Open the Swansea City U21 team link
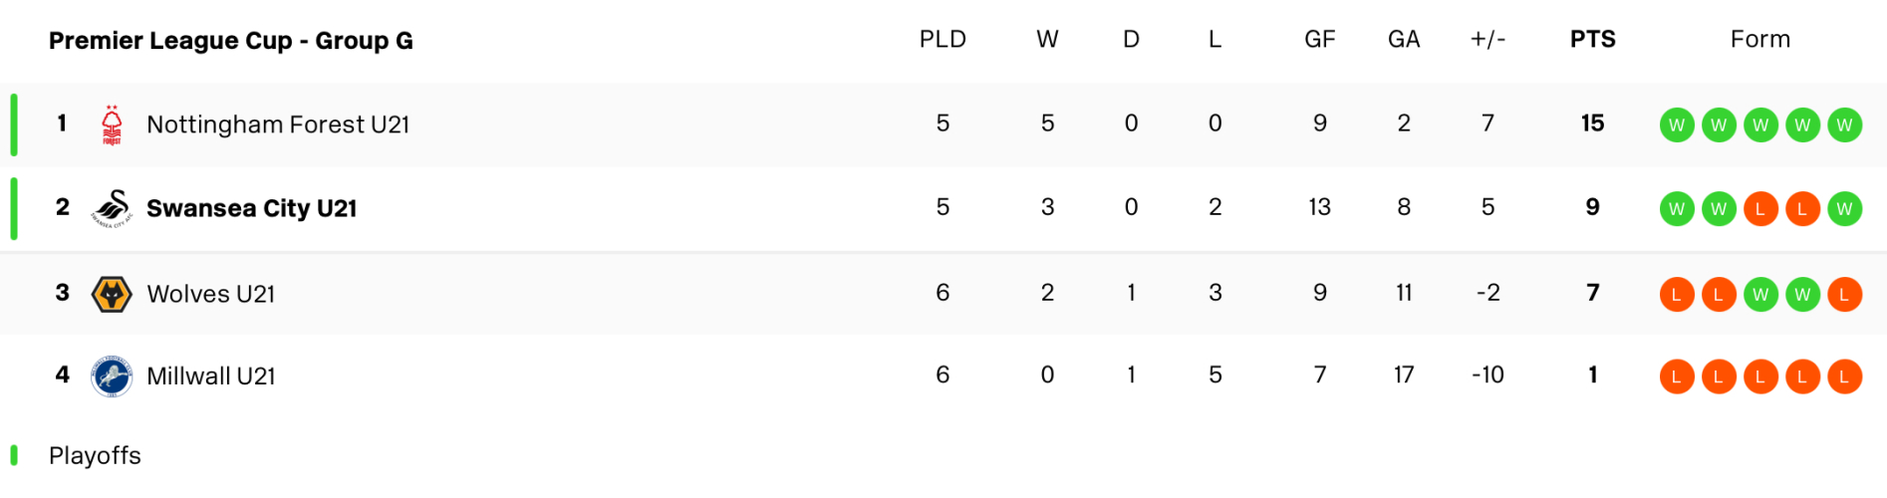This screenshot has width=1887, height=498. click(x=251, y=208)
